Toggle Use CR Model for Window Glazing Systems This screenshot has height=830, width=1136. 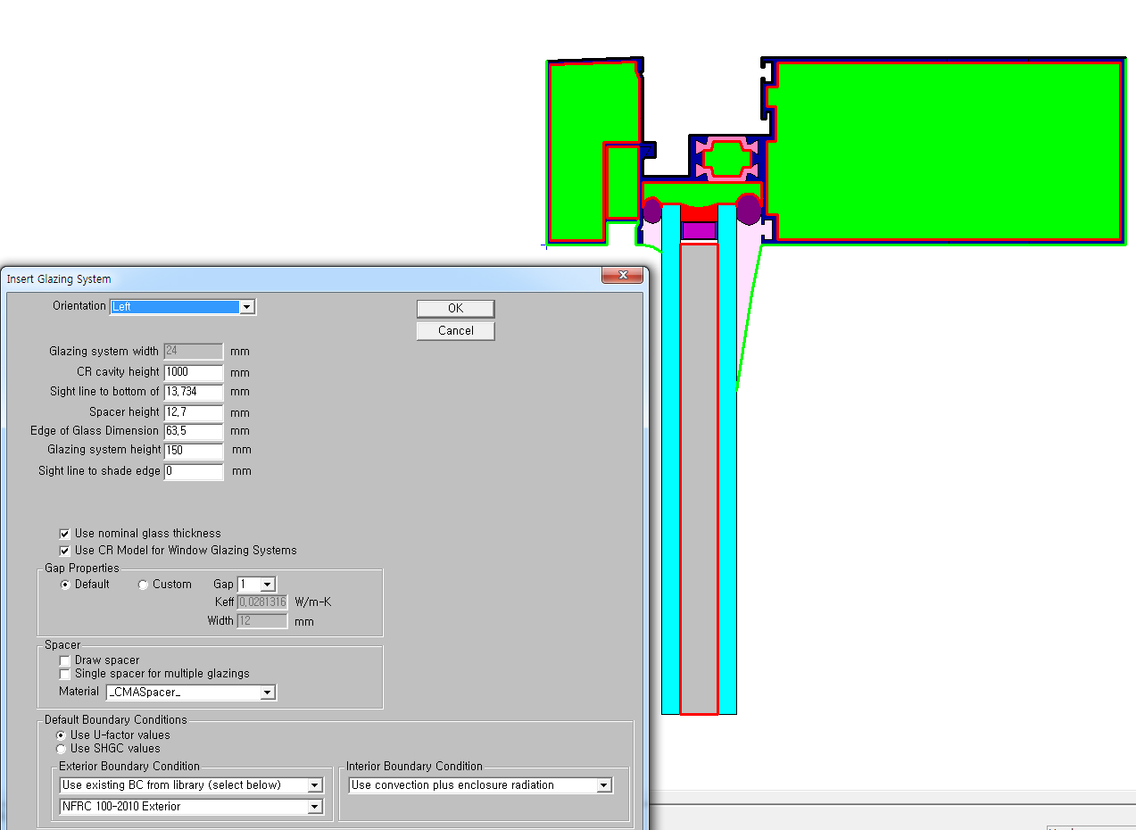coord(64,551)
